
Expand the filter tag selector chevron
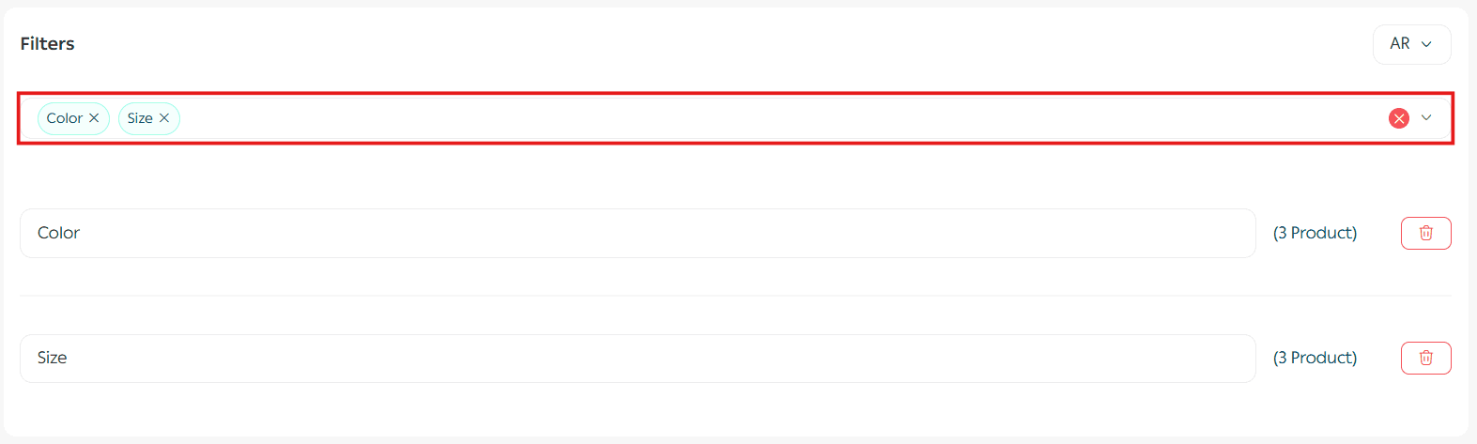click(x=1426, y=118)
